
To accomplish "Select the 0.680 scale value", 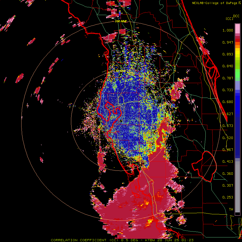I will (228, 102).
